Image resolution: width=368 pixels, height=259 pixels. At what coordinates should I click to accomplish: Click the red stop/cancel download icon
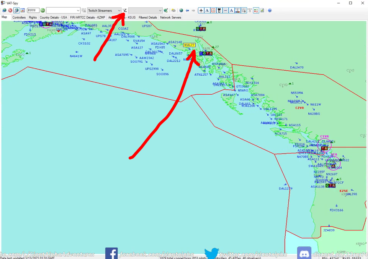pyautogui.click(x=10, y=10)
